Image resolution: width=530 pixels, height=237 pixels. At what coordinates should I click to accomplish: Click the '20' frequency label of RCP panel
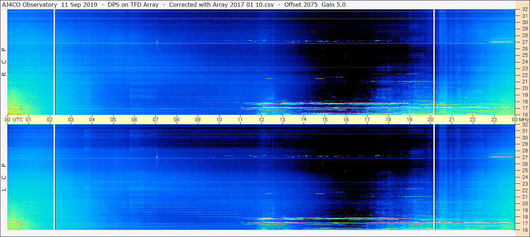pyautogui.click(x=525, y=88)
